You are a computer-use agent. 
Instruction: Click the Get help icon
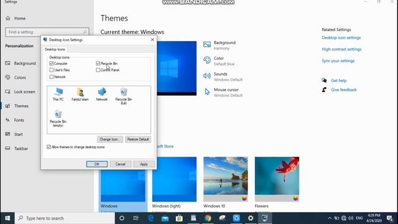tap(324, 80)
